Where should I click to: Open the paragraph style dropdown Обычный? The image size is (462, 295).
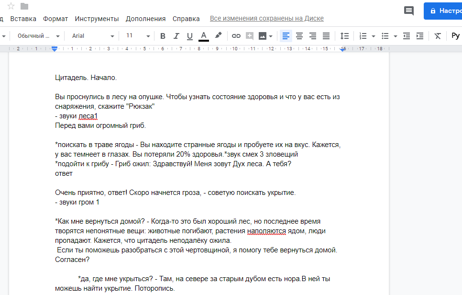click(38, 36)
